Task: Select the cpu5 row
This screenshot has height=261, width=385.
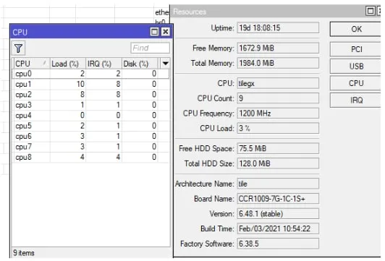Action: pyautogui.click(x=90, y=126)
